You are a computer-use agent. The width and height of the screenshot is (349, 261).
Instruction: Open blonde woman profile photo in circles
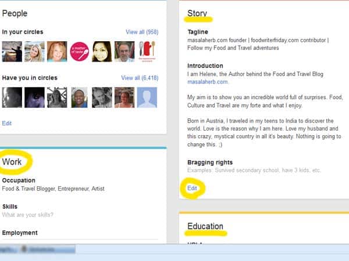click(34, 52)
